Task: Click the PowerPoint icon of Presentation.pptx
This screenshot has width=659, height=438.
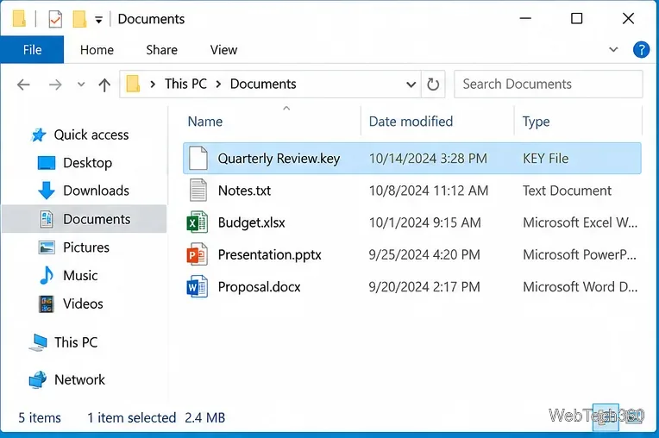Action: (198, 254)
